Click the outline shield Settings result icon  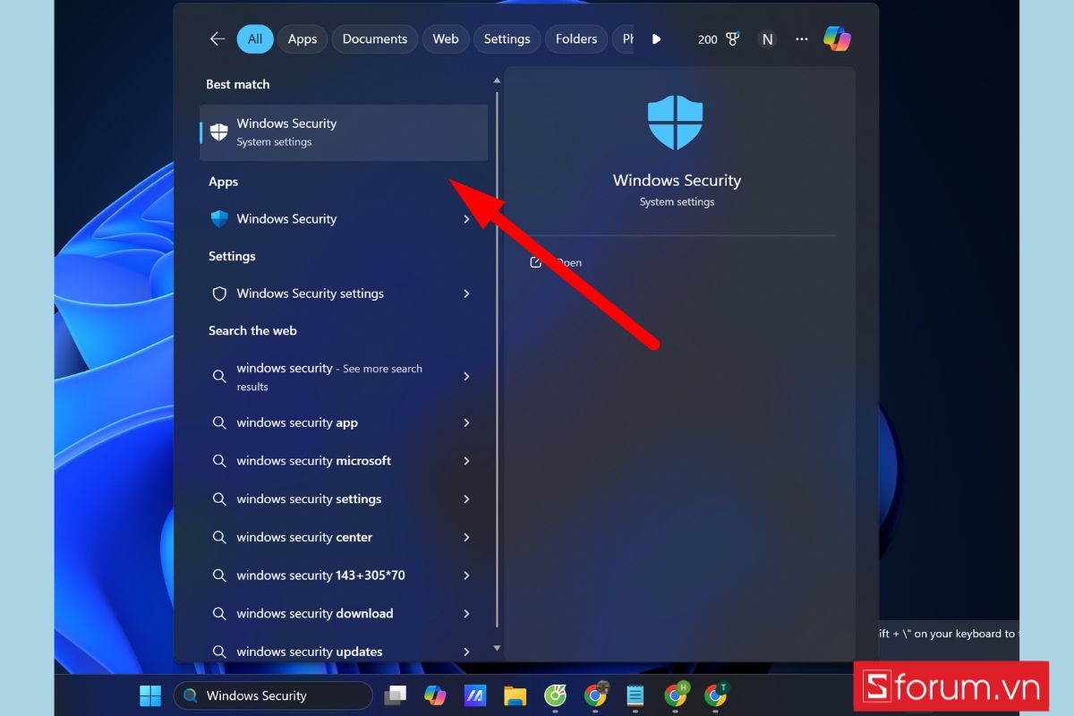point(219,294)
